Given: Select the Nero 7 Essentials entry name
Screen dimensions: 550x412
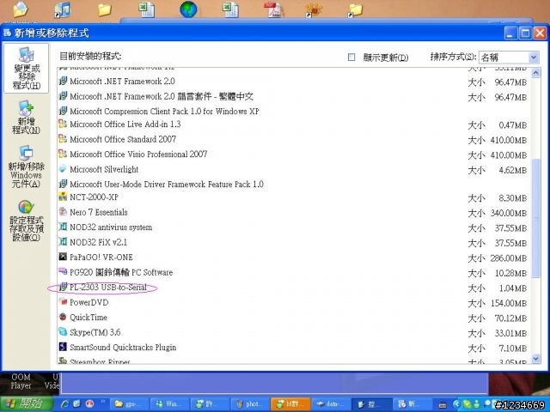Looking at the screenshot, I should click(x=99, y=212).
